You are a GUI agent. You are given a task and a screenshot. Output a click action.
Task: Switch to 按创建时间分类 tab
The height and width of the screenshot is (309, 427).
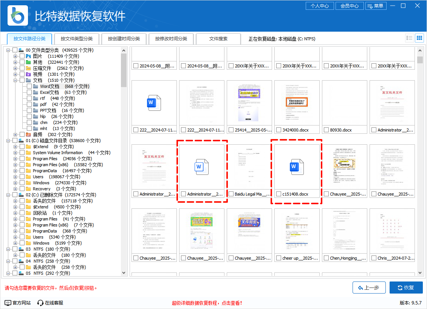pos(124,39)
